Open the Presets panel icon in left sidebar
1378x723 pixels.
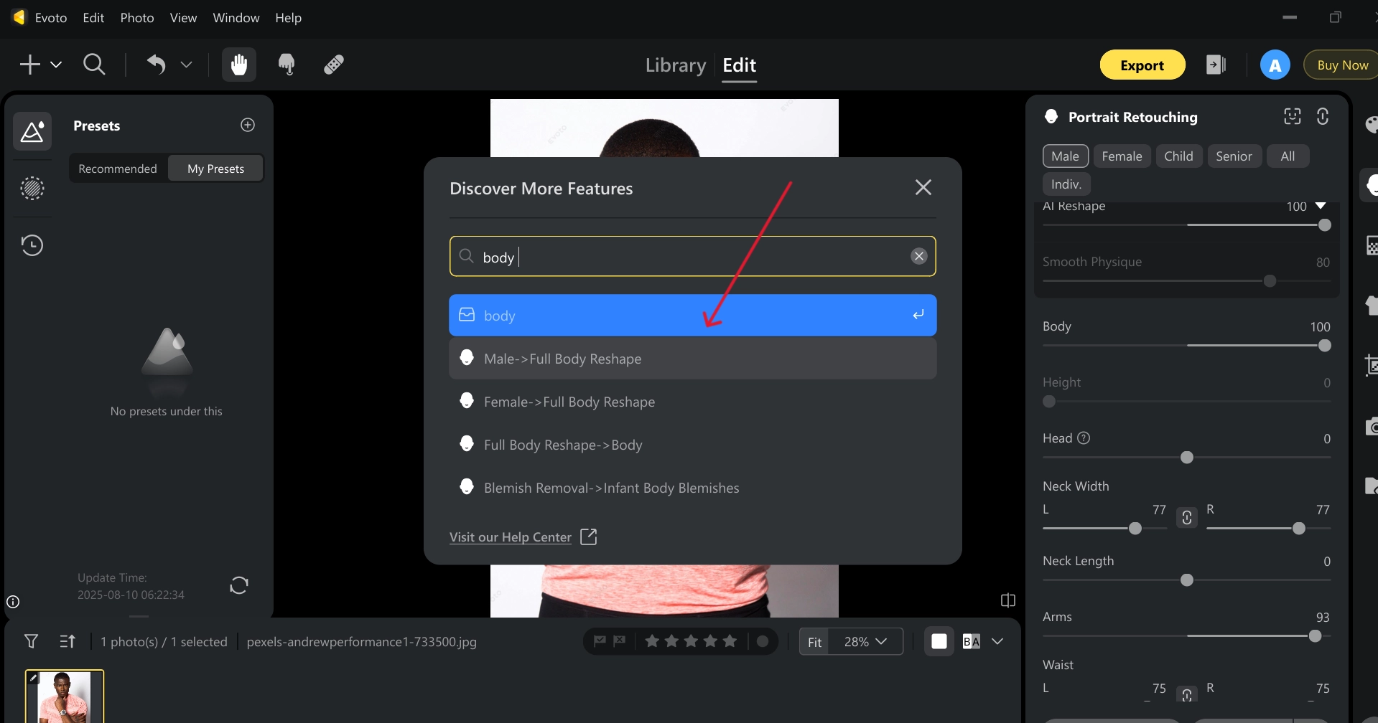tap(32, 131)
